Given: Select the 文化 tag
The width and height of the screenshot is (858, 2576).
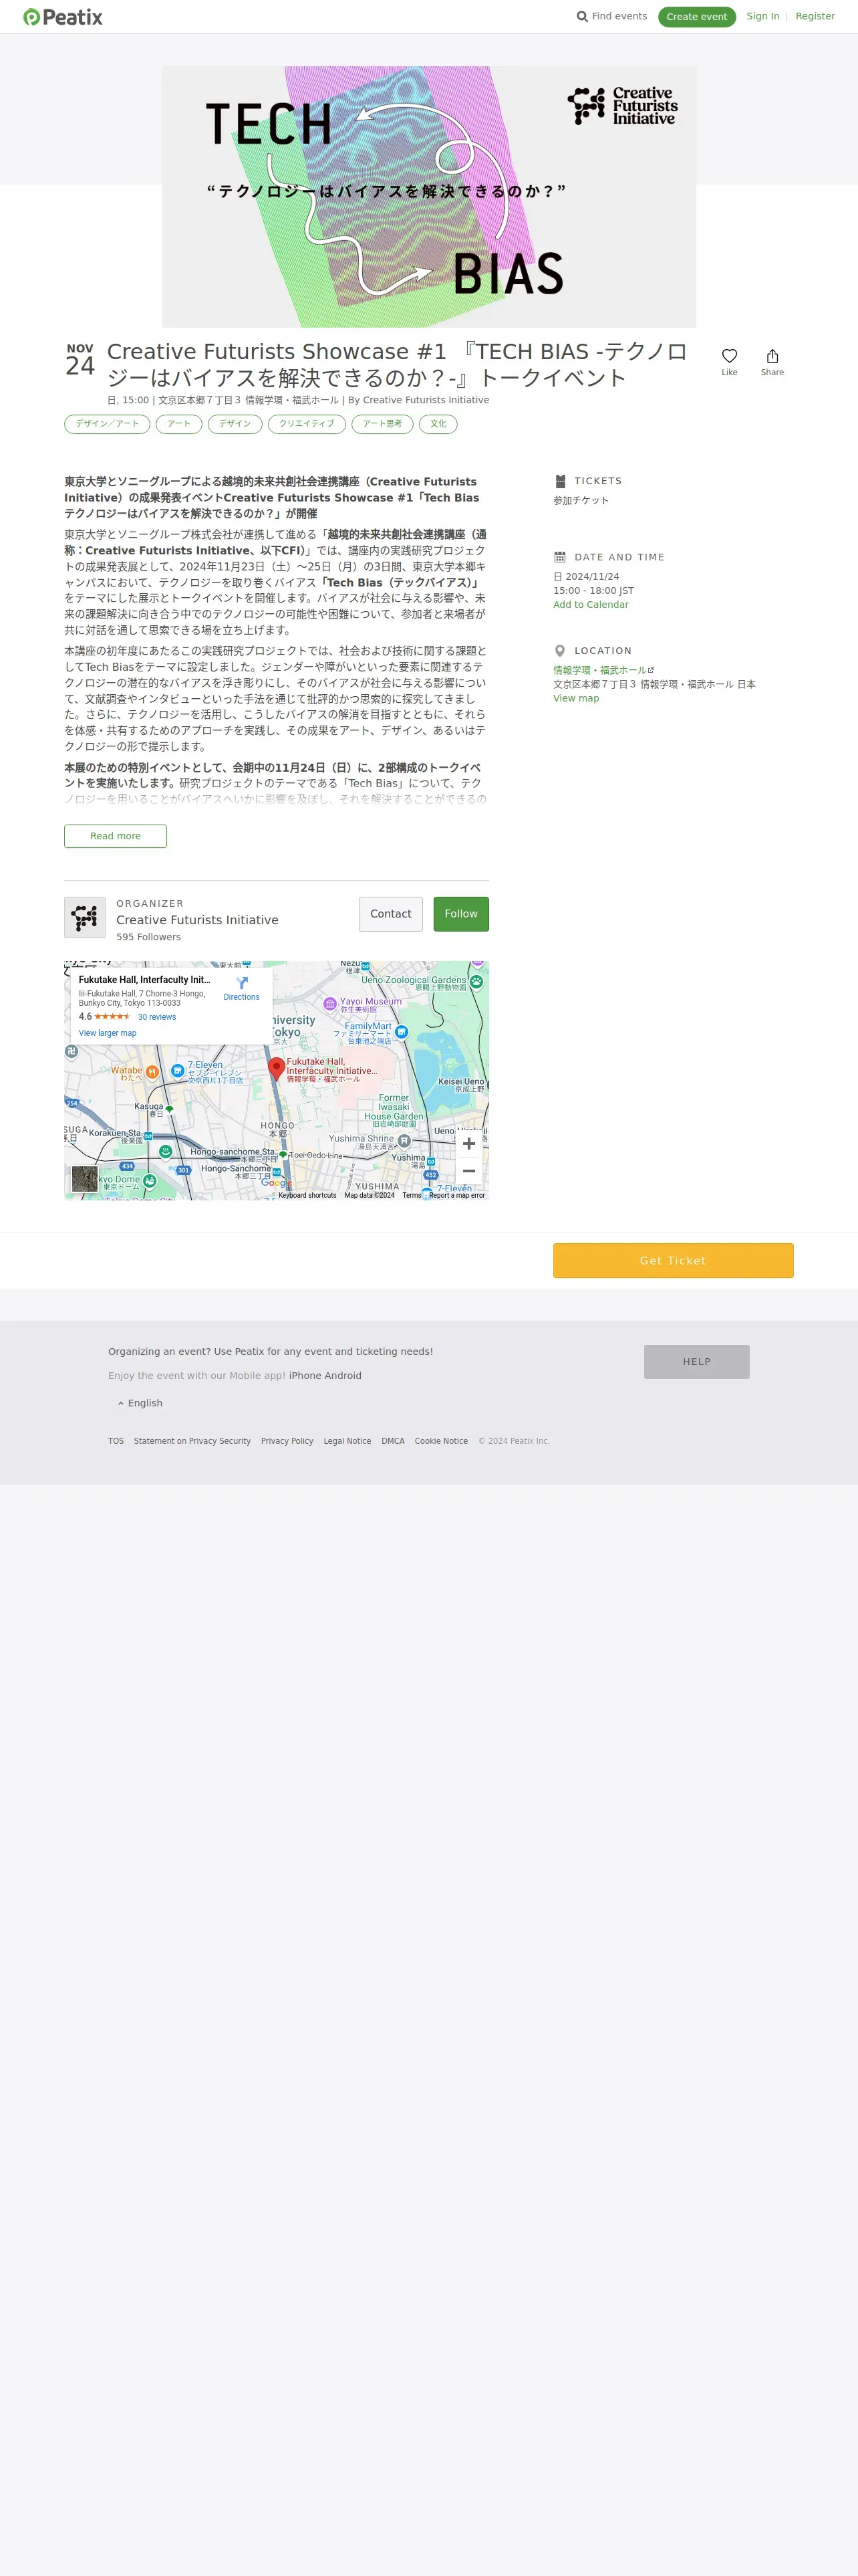Looking at the screenshot, I should tap(438, 424).
